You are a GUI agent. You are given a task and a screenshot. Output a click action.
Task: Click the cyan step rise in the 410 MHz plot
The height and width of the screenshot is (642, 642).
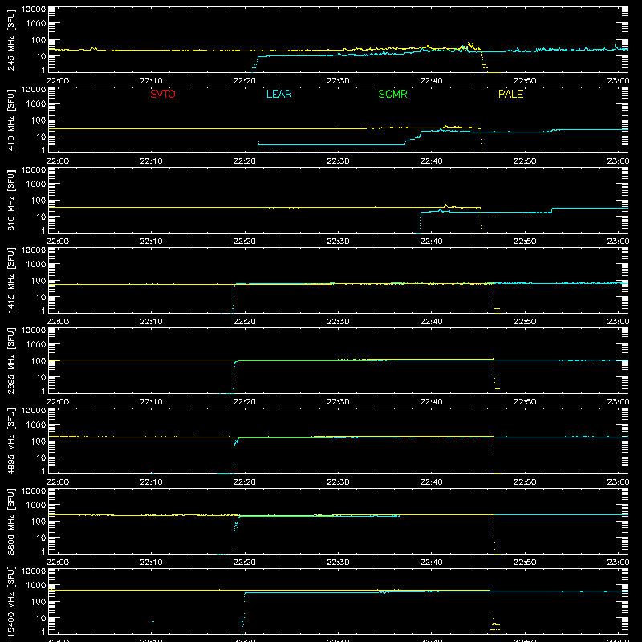coord(412,138)
